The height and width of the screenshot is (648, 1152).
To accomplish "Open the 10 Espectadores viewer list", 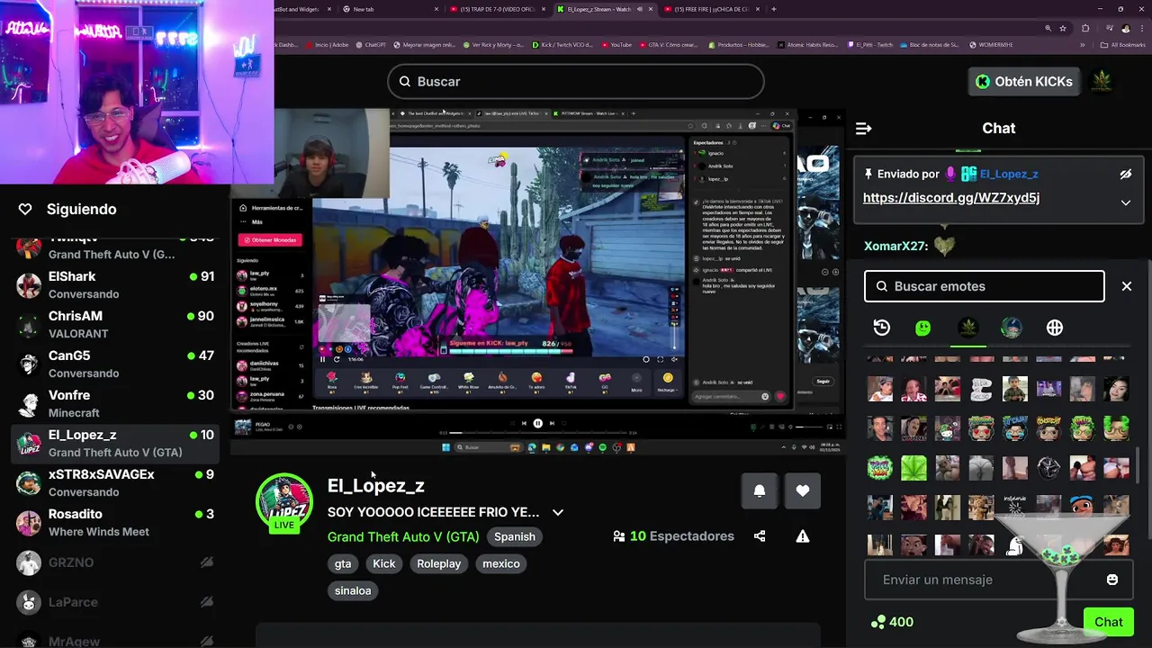I will click(673, 536).
